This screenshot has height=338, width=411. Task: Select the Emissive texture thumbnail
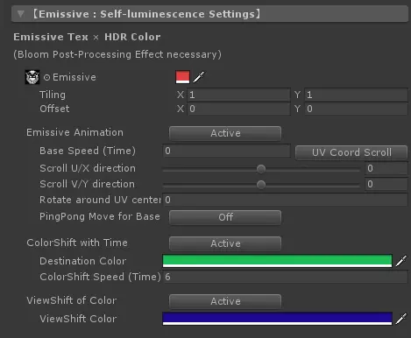coord(32,77)
